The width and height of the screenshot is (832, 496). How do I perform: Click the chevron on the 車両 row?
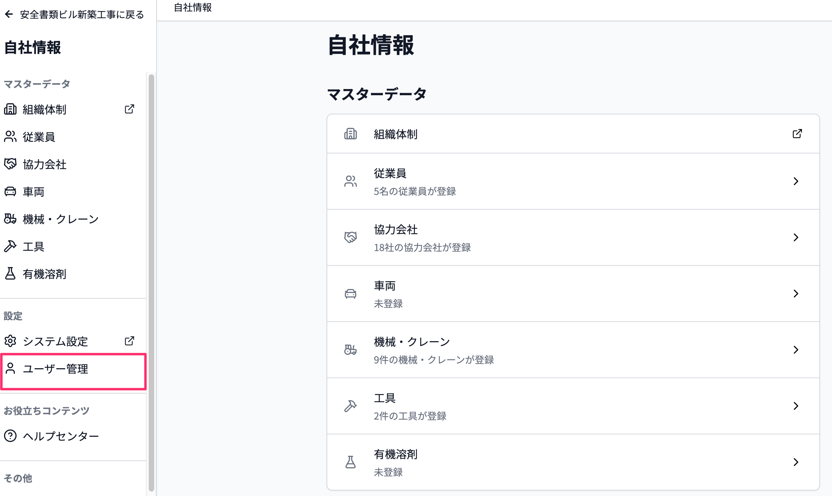[796, 294]
